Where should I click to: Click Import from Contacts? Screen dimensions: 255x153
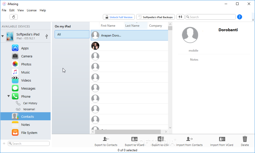pos(189,141)
